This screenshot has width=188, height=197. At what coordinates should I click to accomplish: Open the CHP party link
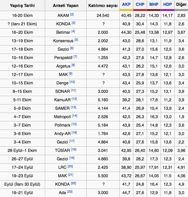pyautogui.click(x=140, y=5)
